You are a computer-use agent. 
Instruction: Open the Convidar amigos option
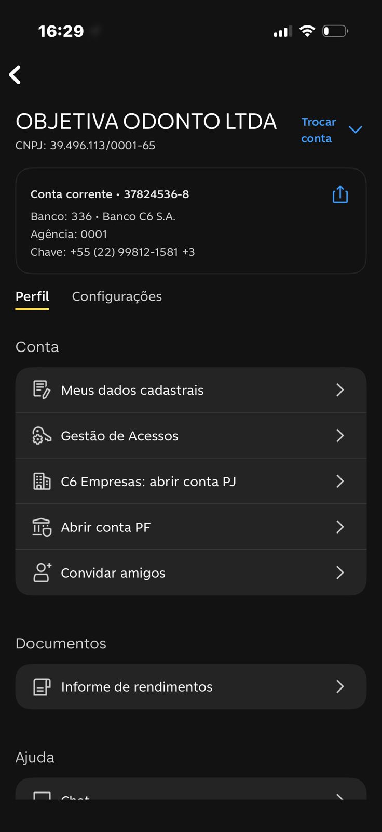tap(113, 573)
